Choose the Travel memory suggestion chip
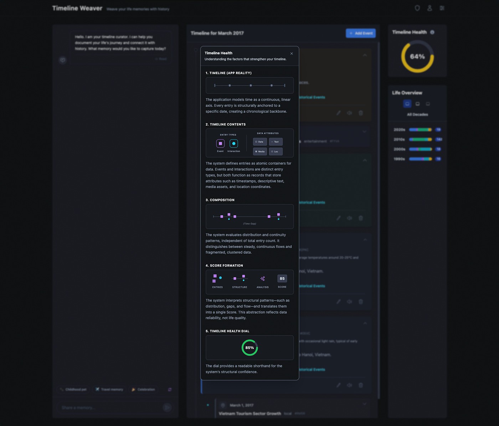 pyautogui.click(x=109, y=389)
